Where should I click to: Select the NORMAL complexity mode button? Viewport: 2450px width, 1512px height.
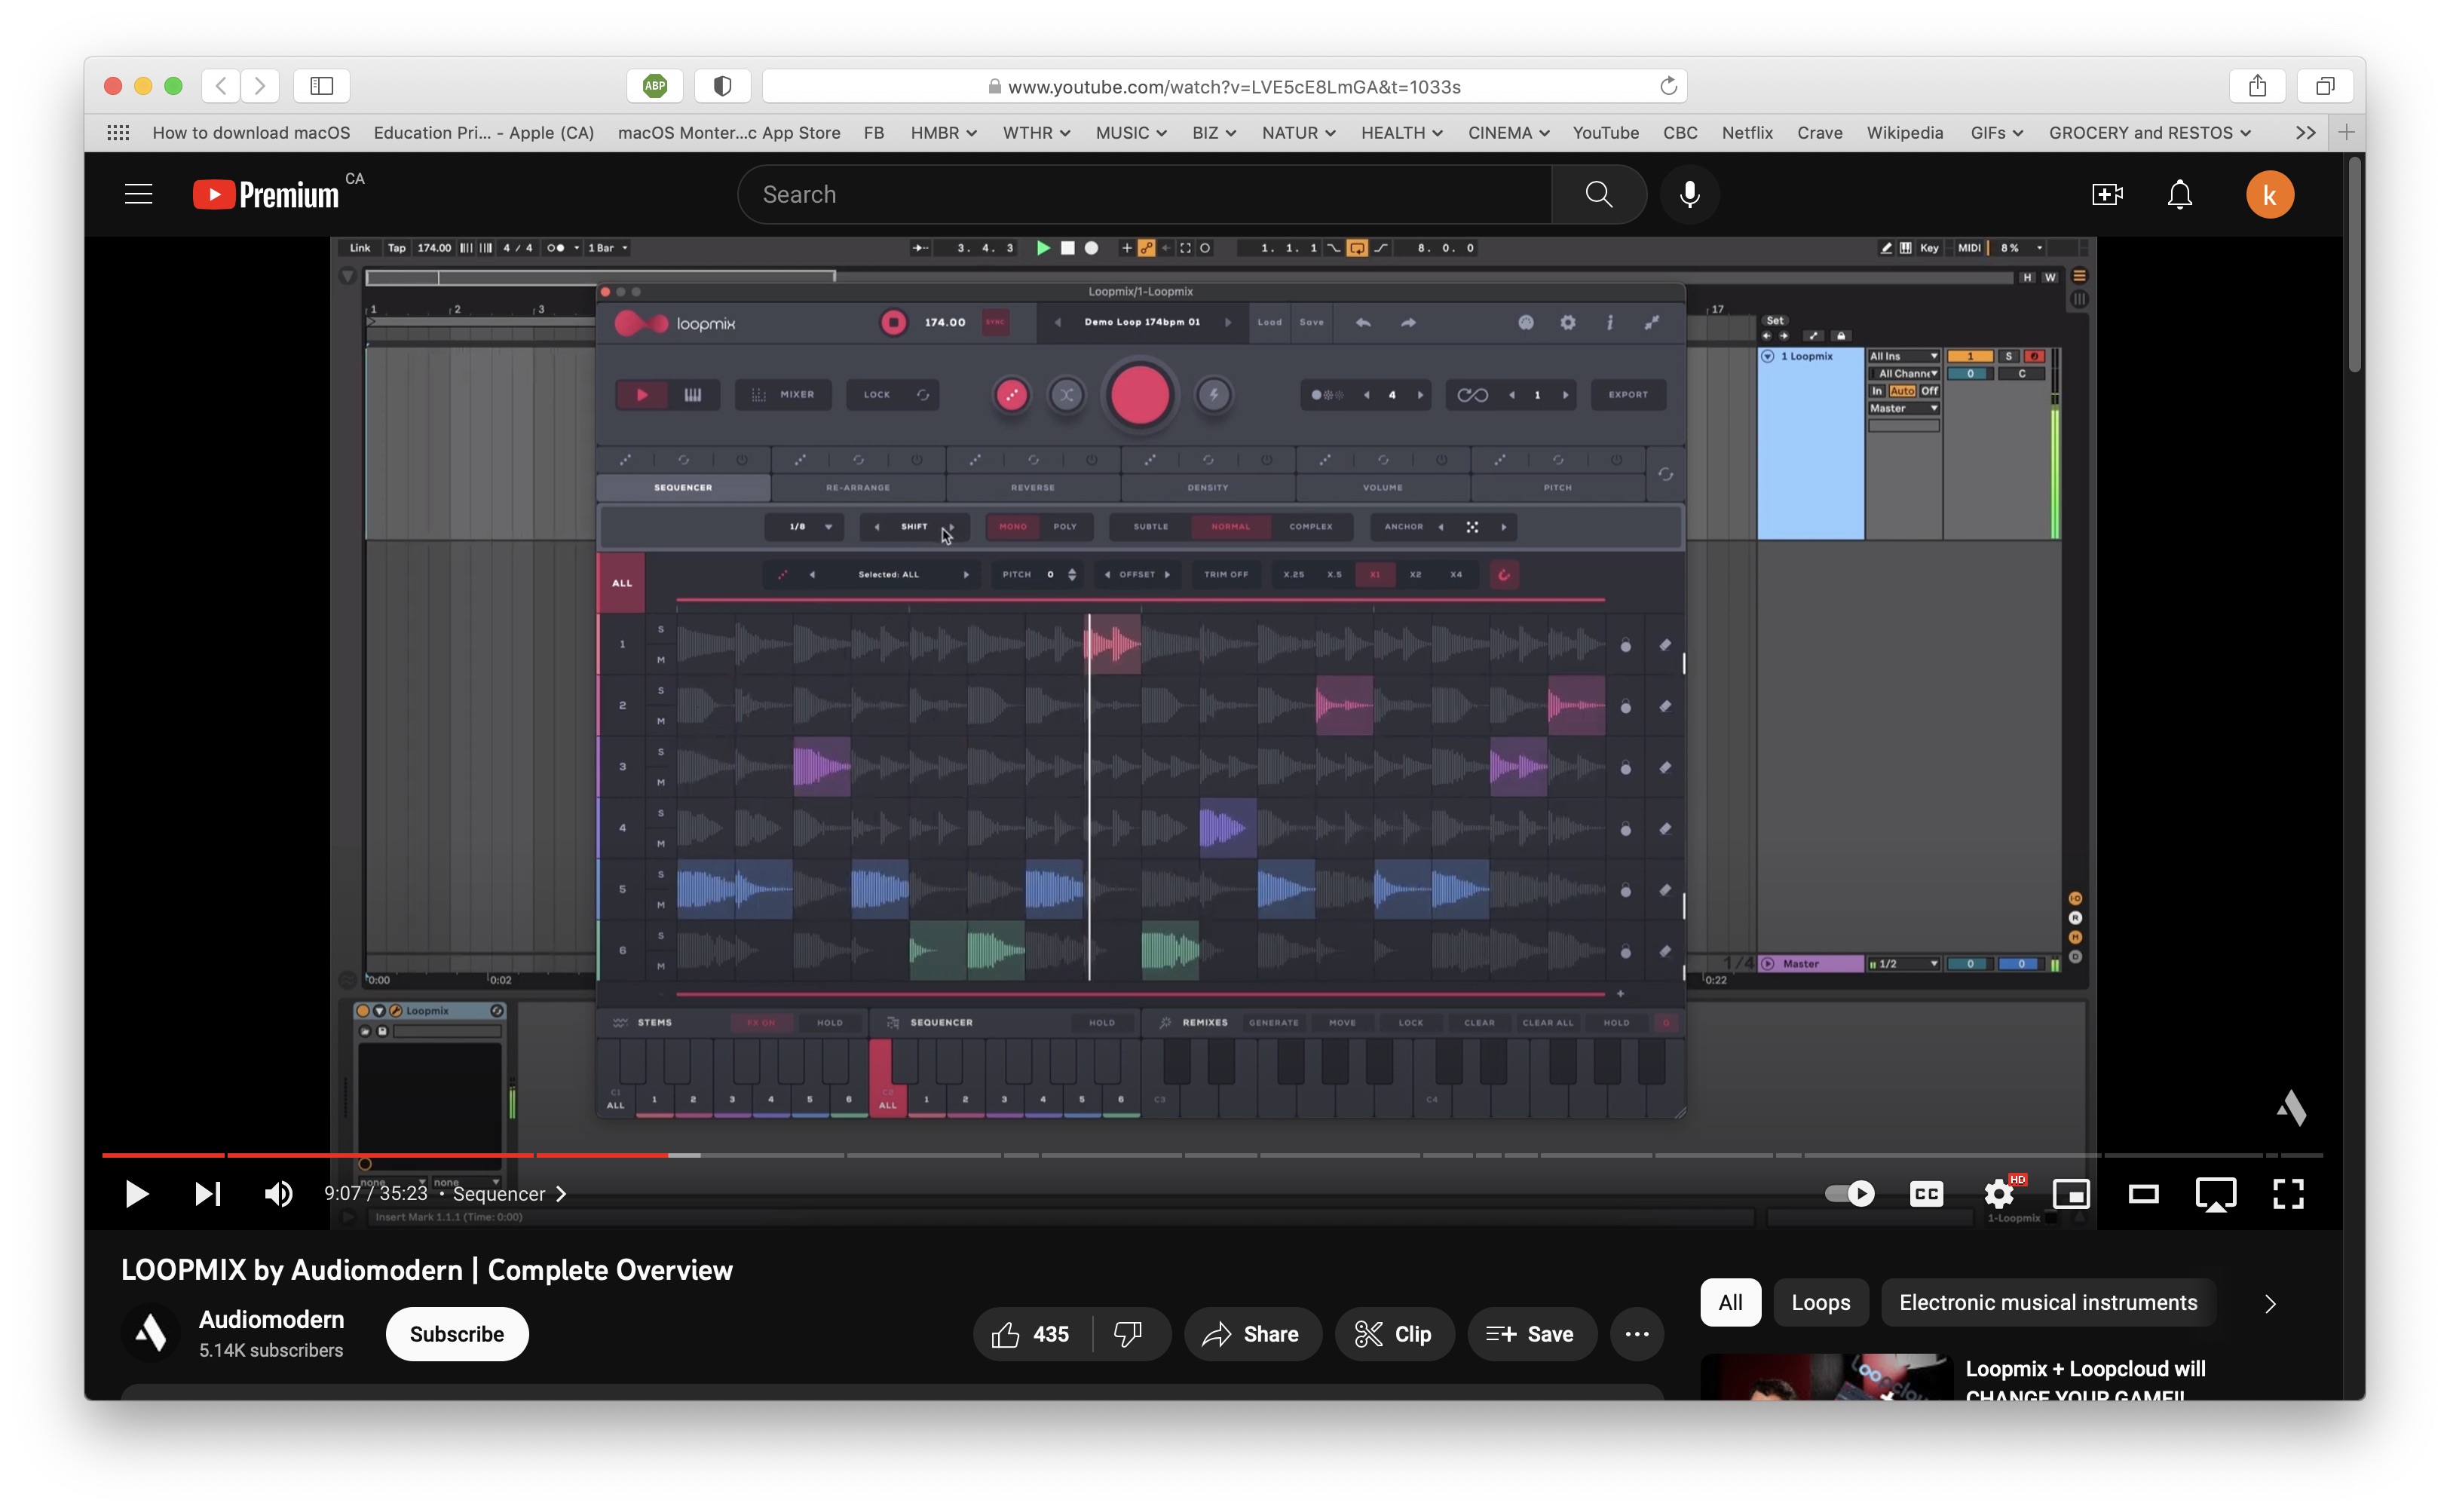[x=1230, y=527]
